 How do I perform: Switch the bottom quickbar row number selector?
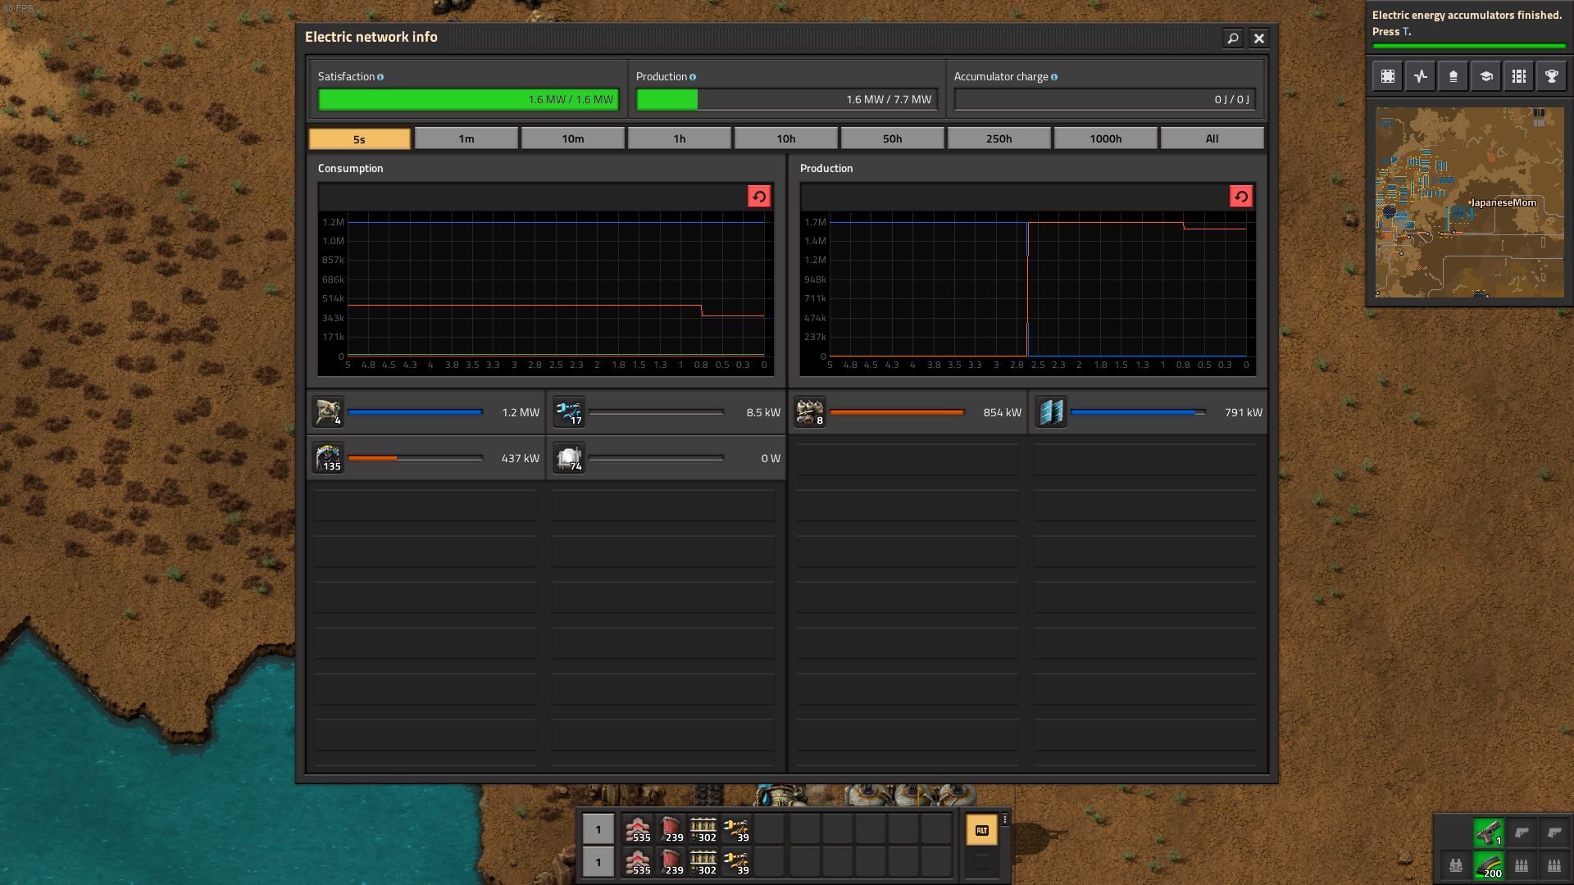click(x=598, y=862)
